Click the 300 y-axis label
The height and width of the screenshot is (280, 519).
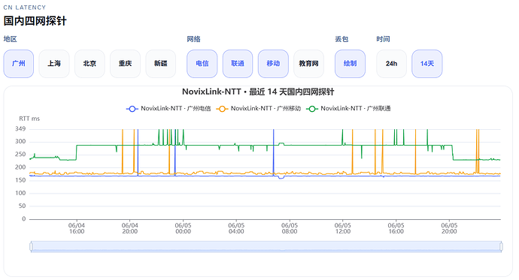(x=20, y=142)
